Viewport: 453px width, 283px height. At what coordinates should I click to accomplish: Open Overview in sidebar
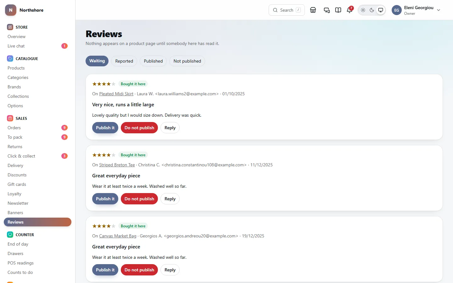pos(37,36)
